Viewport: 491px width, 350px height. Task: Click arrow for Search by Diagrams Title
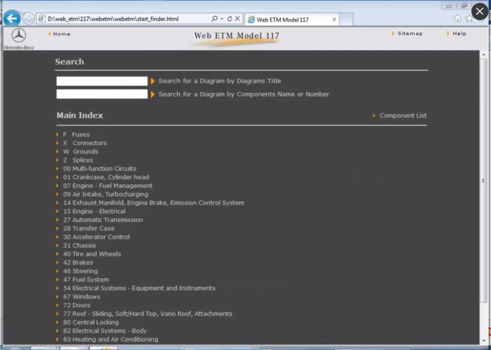click(153, 81)
